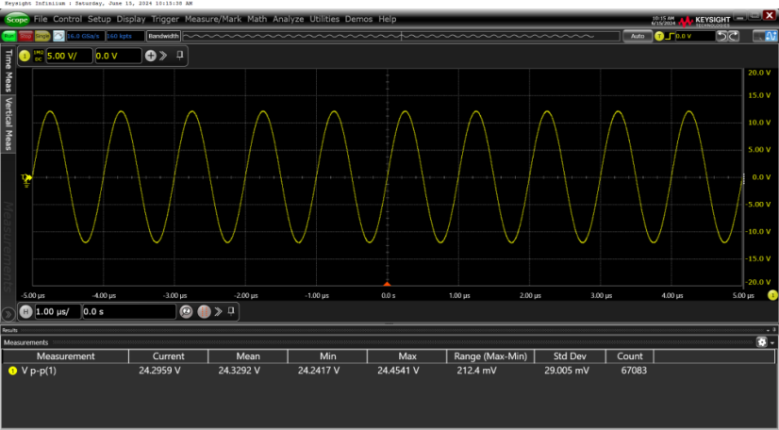The image size is (779, 430).
Task: Pin the vertical channel toolbar
Action: click(x=180, y=56)
